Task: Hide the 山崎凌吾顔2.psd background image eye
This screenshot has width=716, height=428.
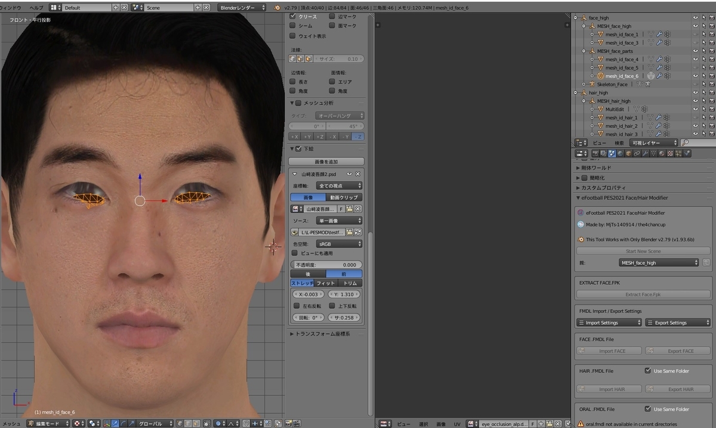Action: click(x=349, y=174)
